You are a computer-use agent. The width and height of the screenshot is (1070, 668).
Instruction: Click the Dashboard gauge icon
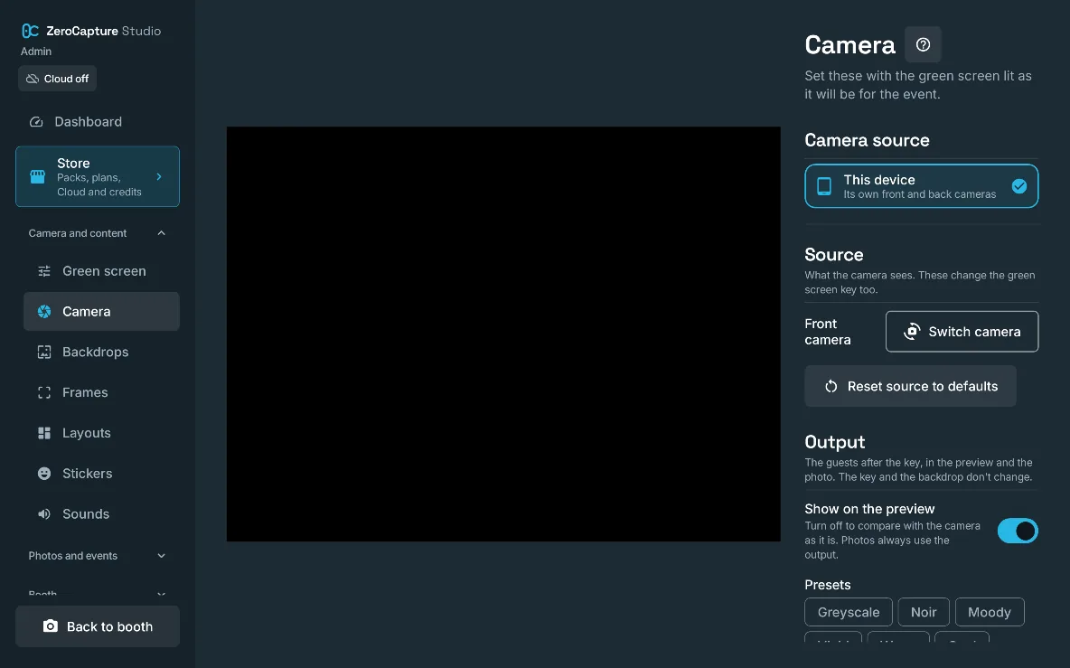click(x=36, y=121)
